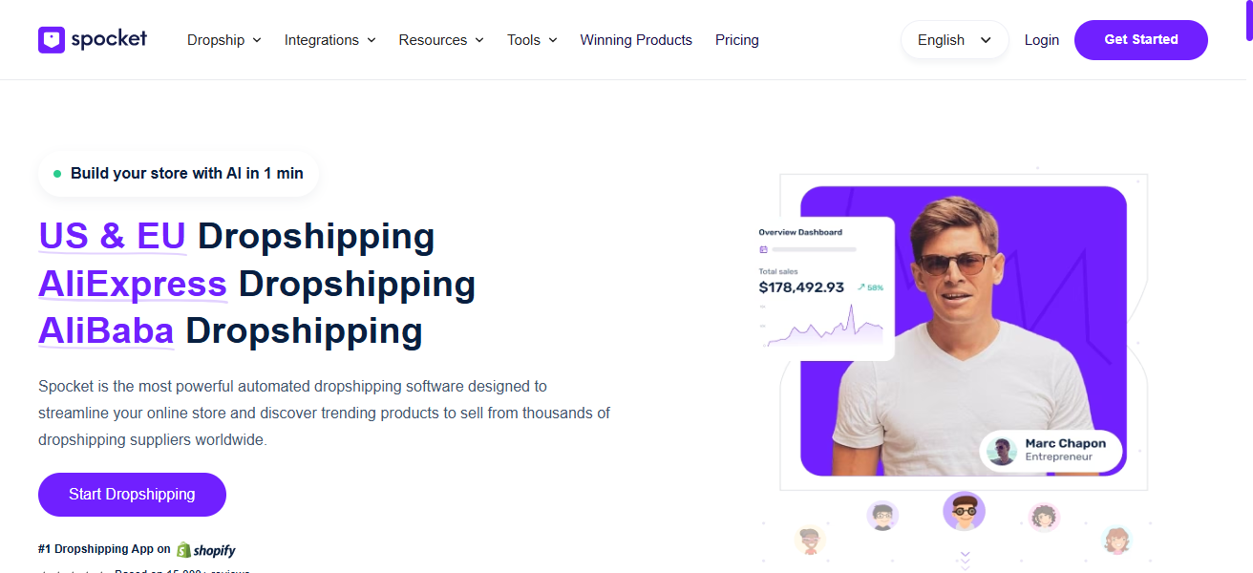This screenshot has width=1253, height=573.
Task: Click the Spocket logo icon
Action: [51, 39]
